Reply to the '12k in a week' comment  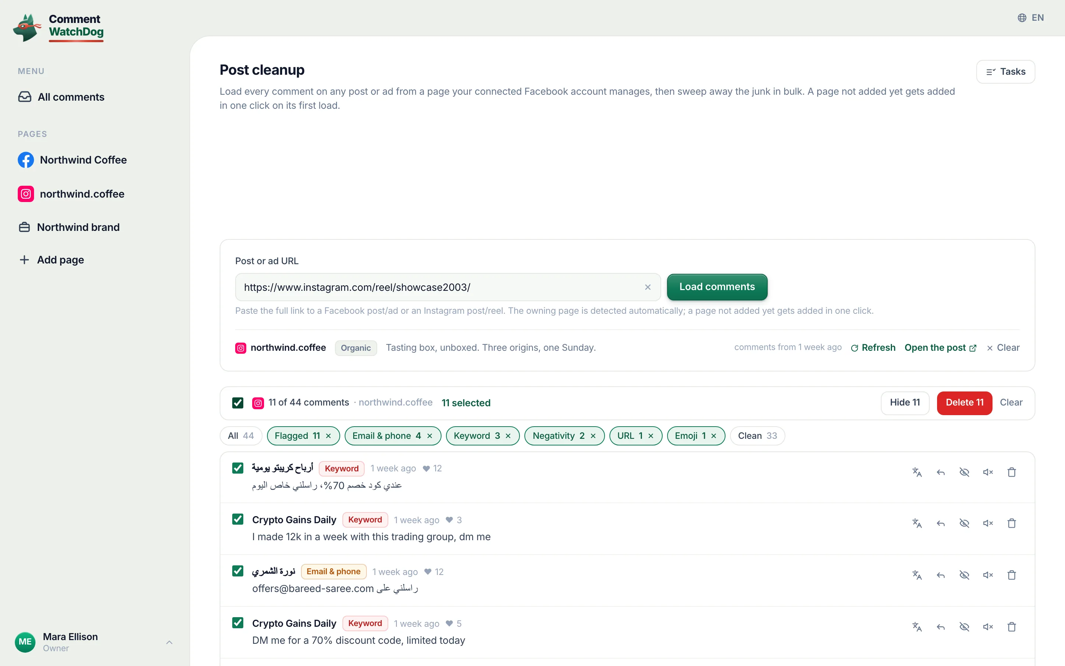[x=941, y=523]
